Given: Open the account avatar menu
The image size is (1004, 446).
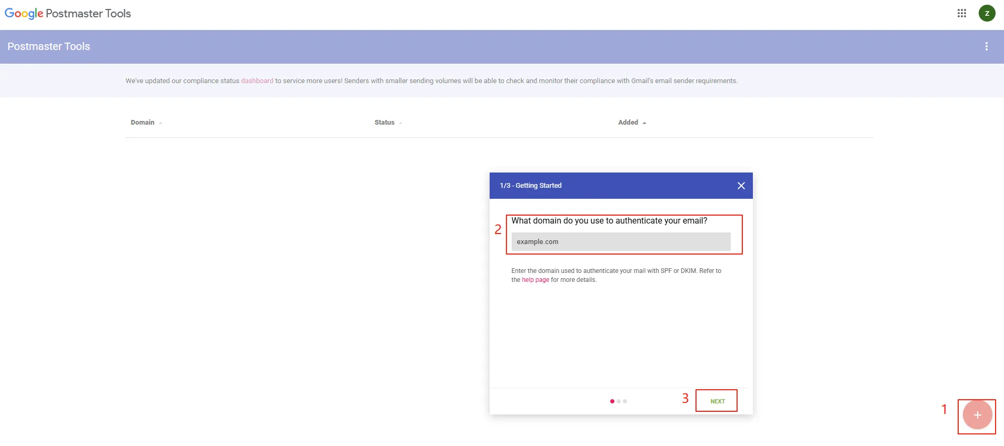Looking at the screenshot, I should coord(987,13).
